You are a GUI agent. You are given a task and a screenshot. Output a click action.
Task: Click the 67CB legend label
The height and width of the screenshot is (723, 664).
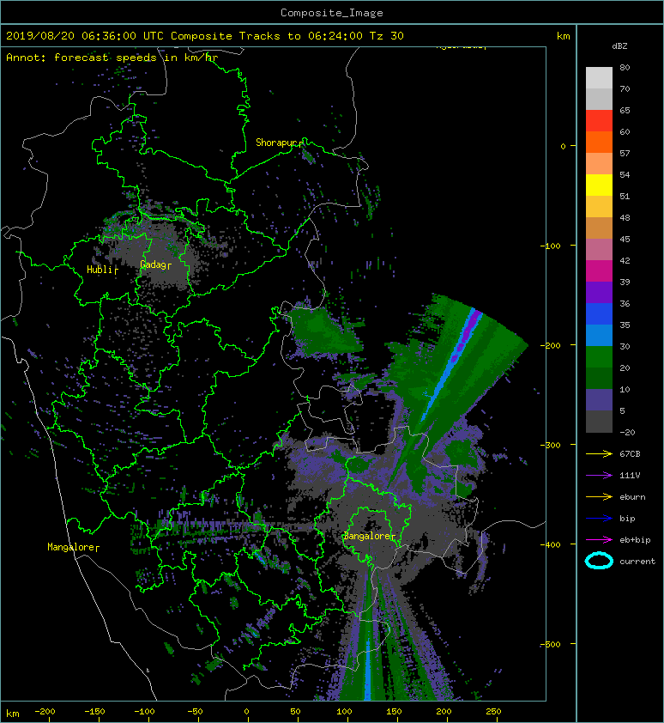pyautogui.click(x=630, y=454)
